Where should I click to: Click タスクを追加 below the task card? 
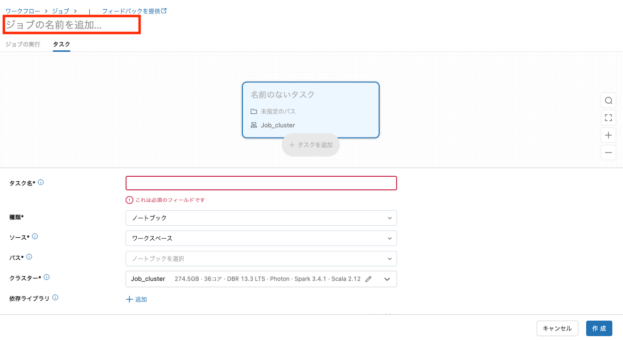tap(310, 144)
